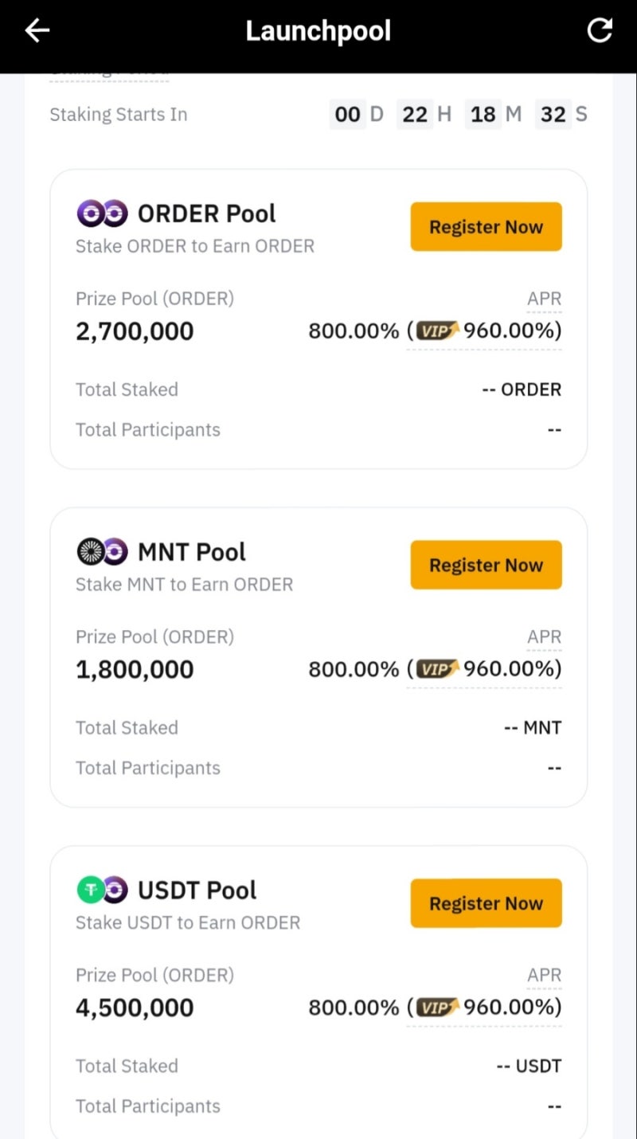
Task: Register Now for the USDT Pool
Action: tap(486, 903)
